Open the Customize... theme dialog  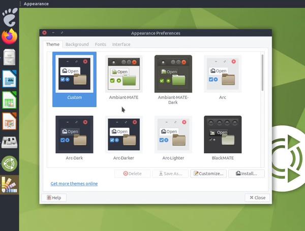(208, 174)
